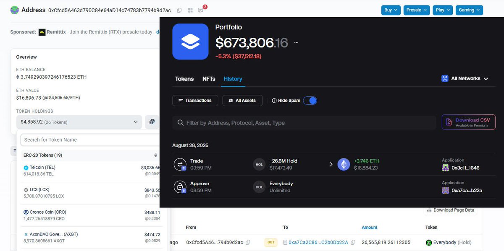Viewport: 504px width, 251px height.
Task: Open the Buy dropdown
Action: [391, 10]
